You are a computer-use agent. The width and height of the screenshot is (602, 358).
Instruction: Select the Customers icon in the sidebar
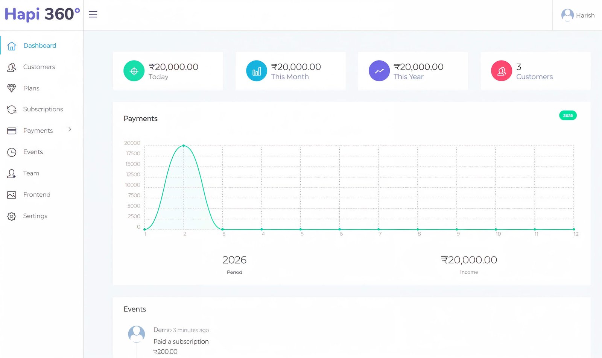12,67
